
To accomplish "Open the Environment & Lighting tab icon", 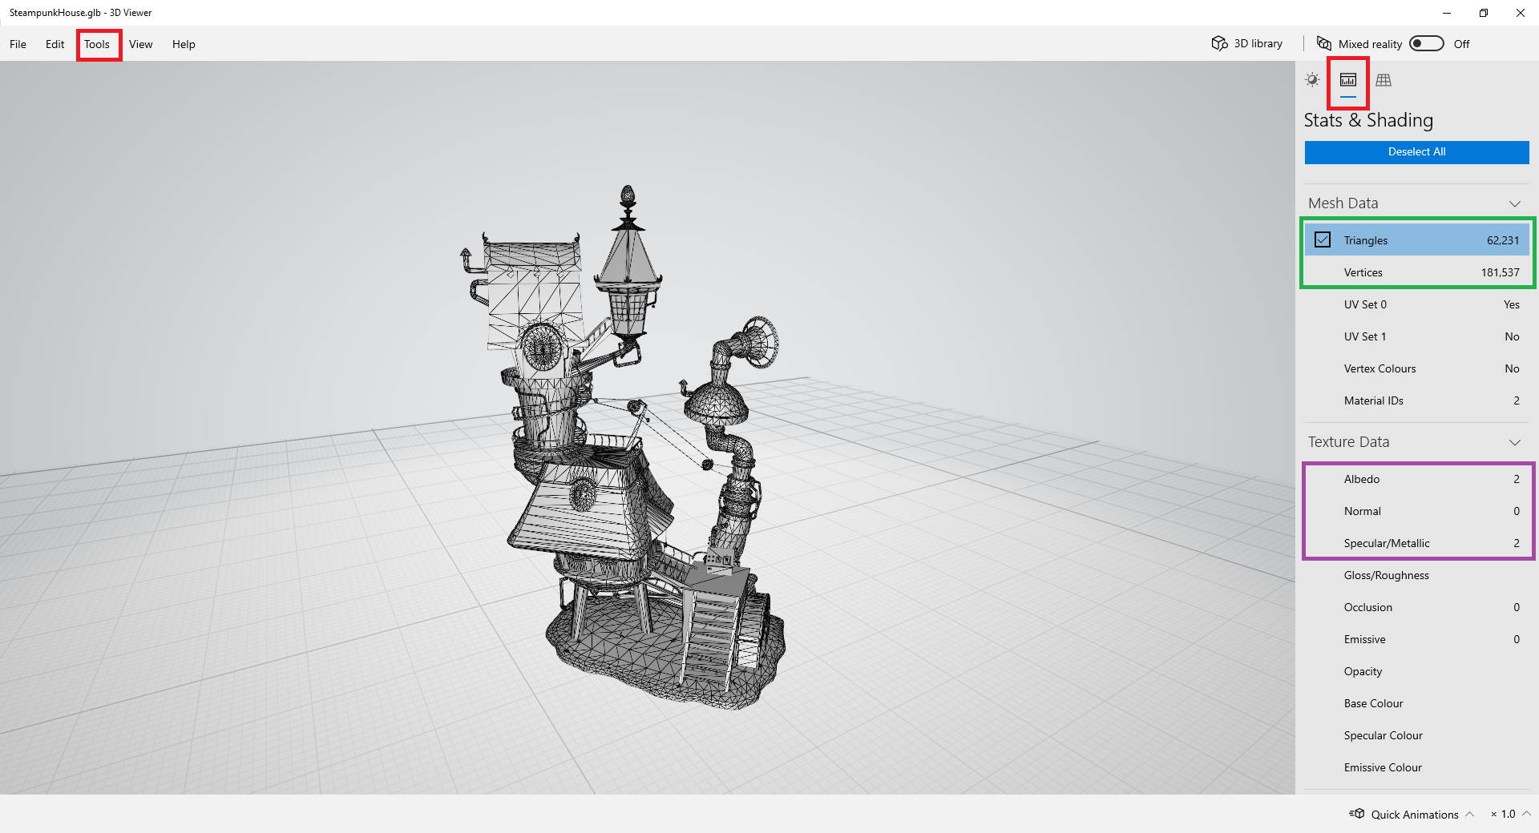I will (x=1312, y=79).
